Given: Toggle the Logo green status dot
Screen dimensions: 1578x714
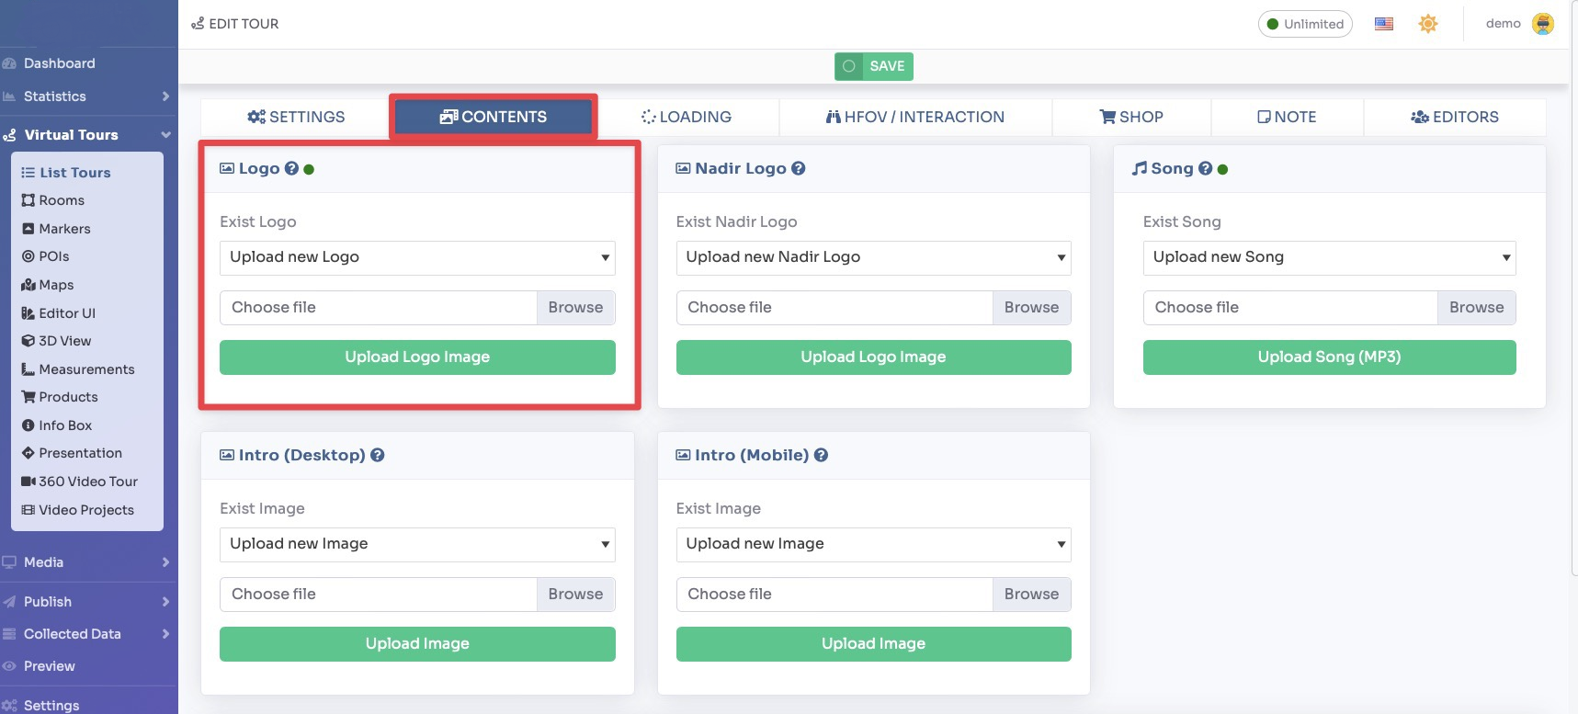Looking at the screenshot, I should tap(309, 169).
